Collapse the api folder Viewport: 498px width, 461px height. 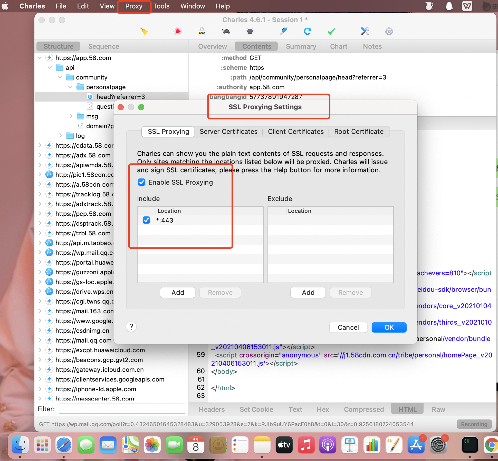pyautogui.click(x=50, y=67)
